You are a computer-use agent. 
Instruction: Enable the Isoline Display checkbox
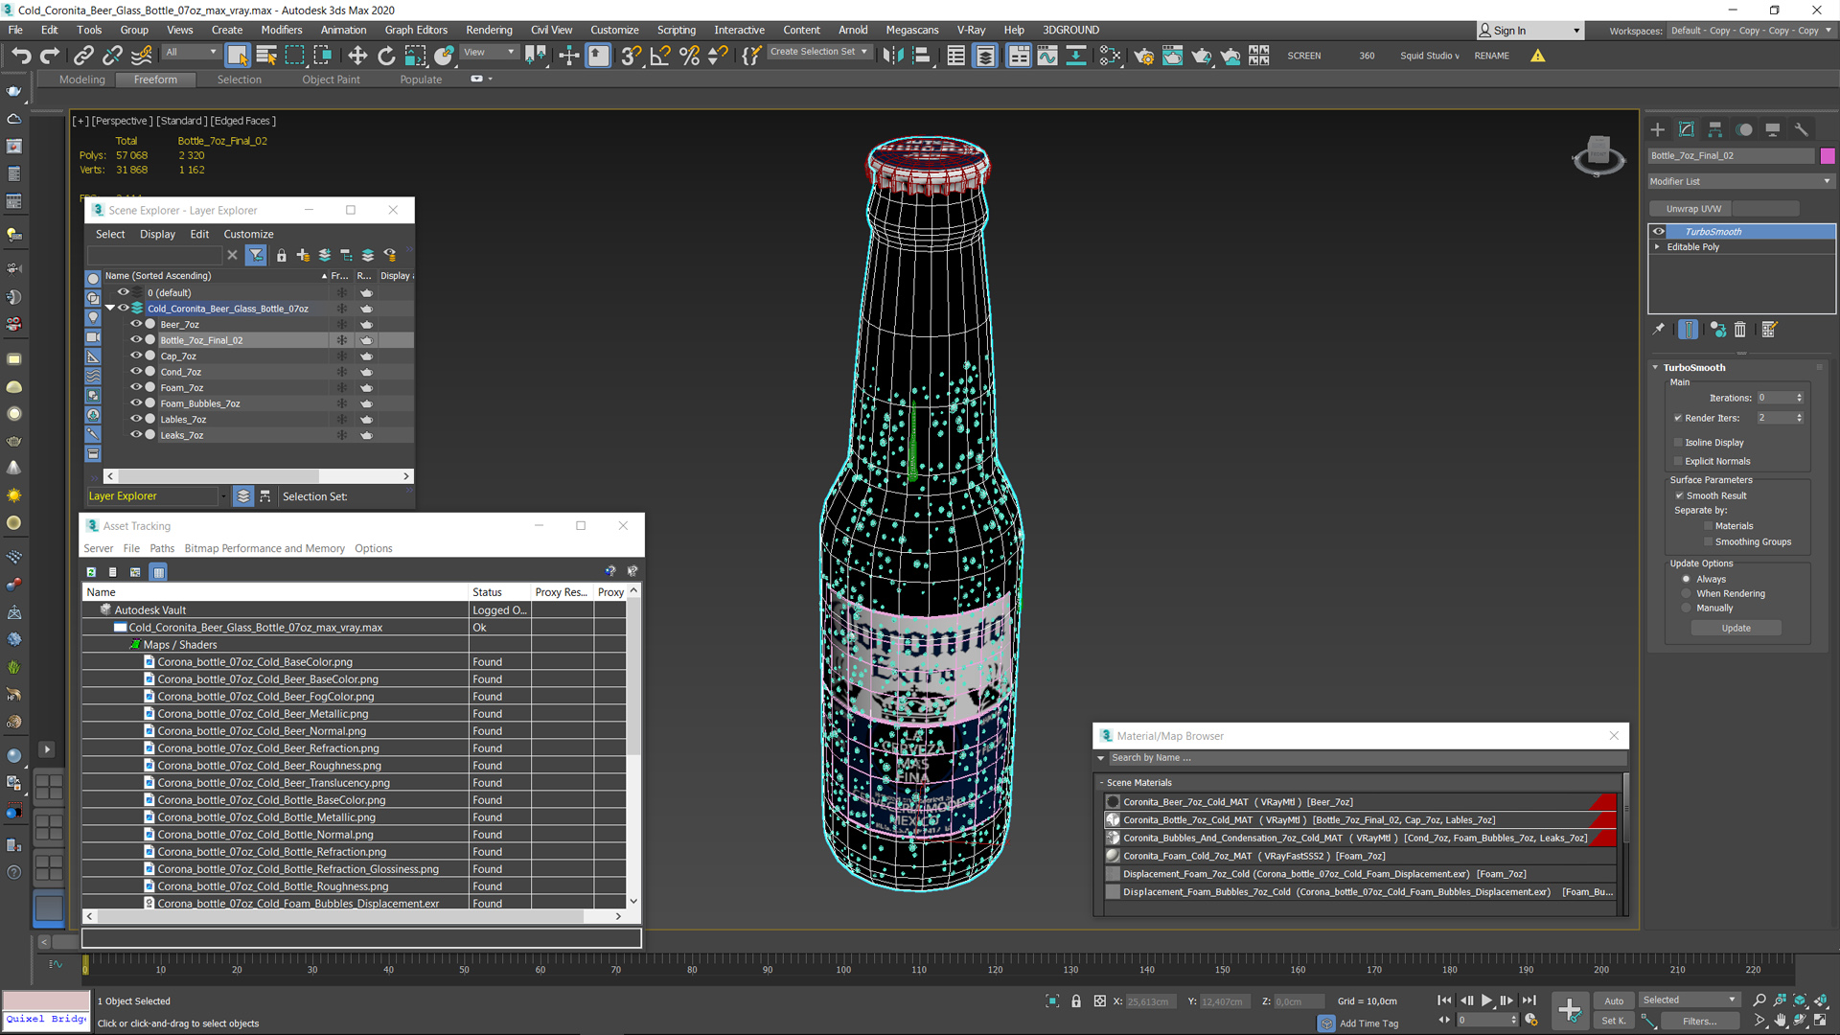[1678, 443]
